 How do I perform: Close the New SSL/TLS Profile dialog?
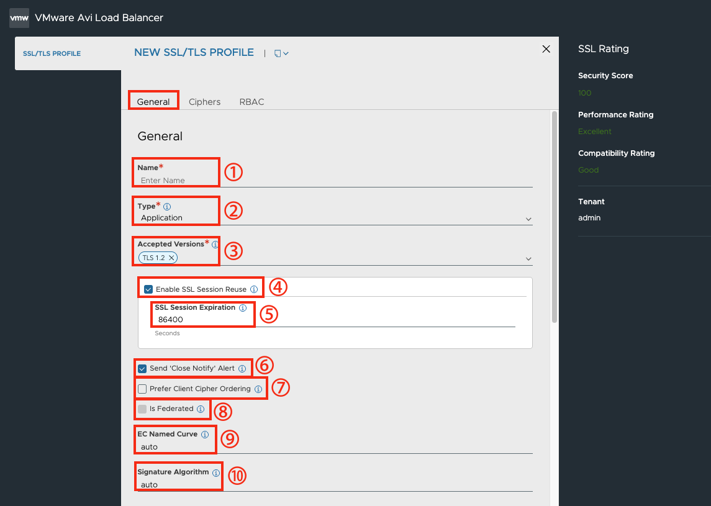coord(546,49)
